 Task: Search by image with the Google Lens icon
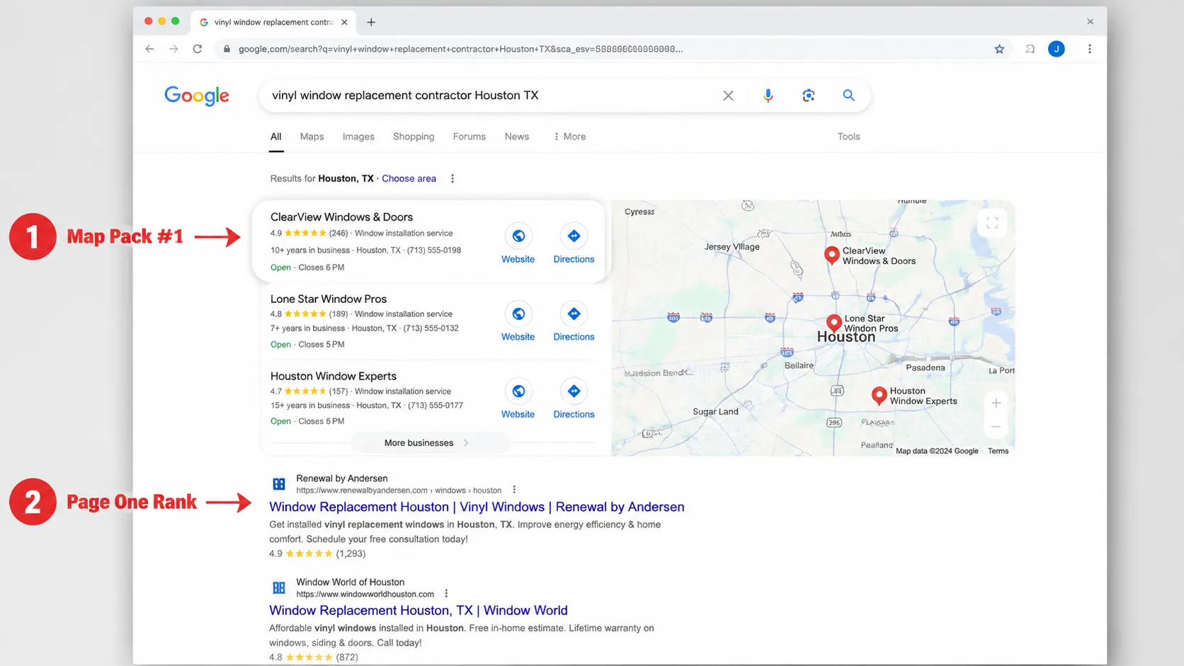(809, 96)
